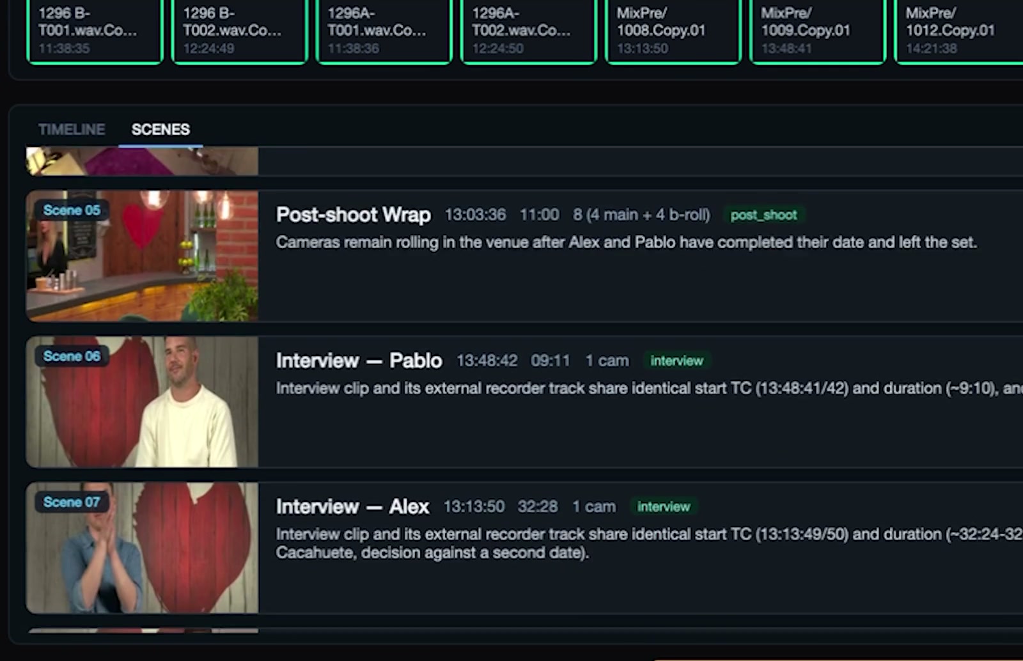Open the Scene 05 bar thumbnail
The image size is (1023, 661).
142,256
